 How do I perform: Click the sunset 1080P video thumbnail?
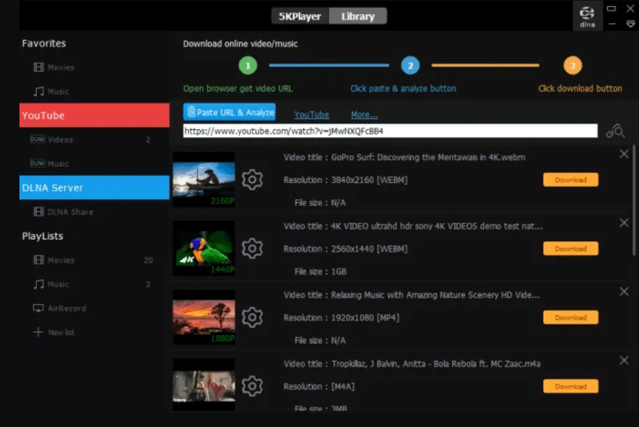(x=203, y=318)
